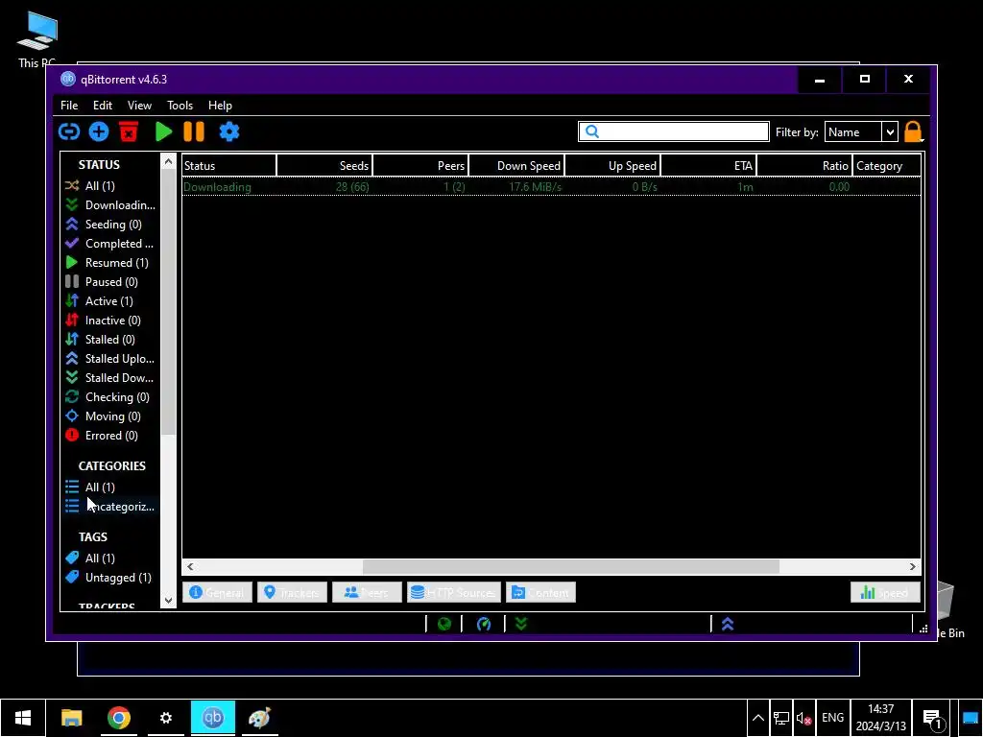Viewport: 983px width, 737px height.
Task: Open the Edit menu
Action: point(102,106)
